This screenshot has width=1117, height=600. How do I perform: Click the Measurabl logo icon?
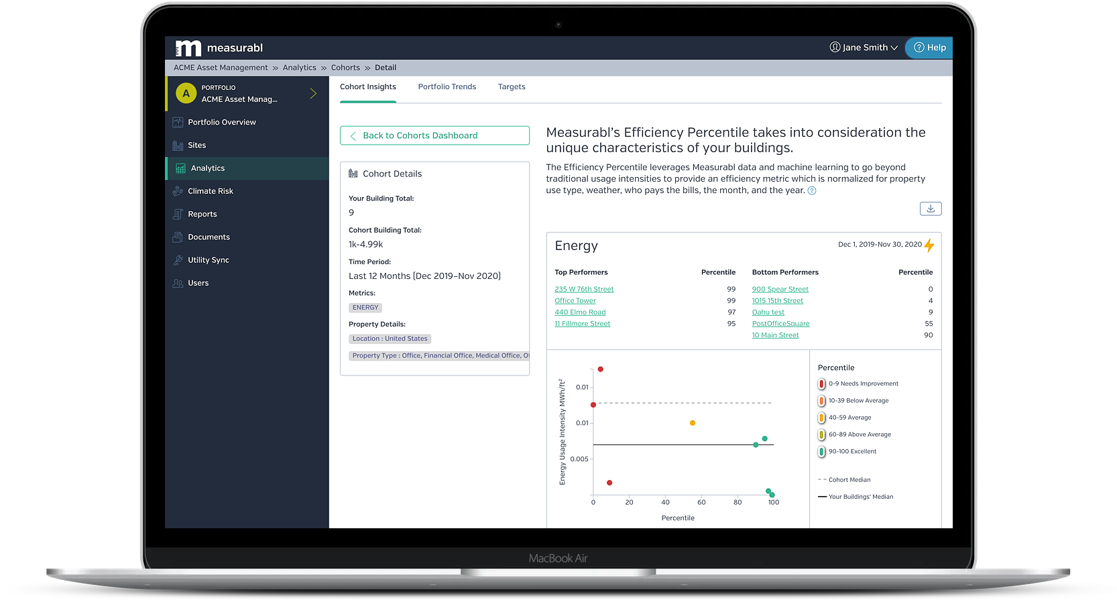tap(188, 48)
